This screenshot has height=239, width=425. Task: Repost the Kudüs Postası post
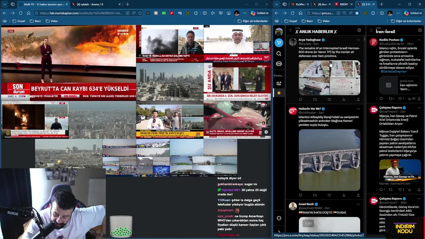tap(390, 99)
